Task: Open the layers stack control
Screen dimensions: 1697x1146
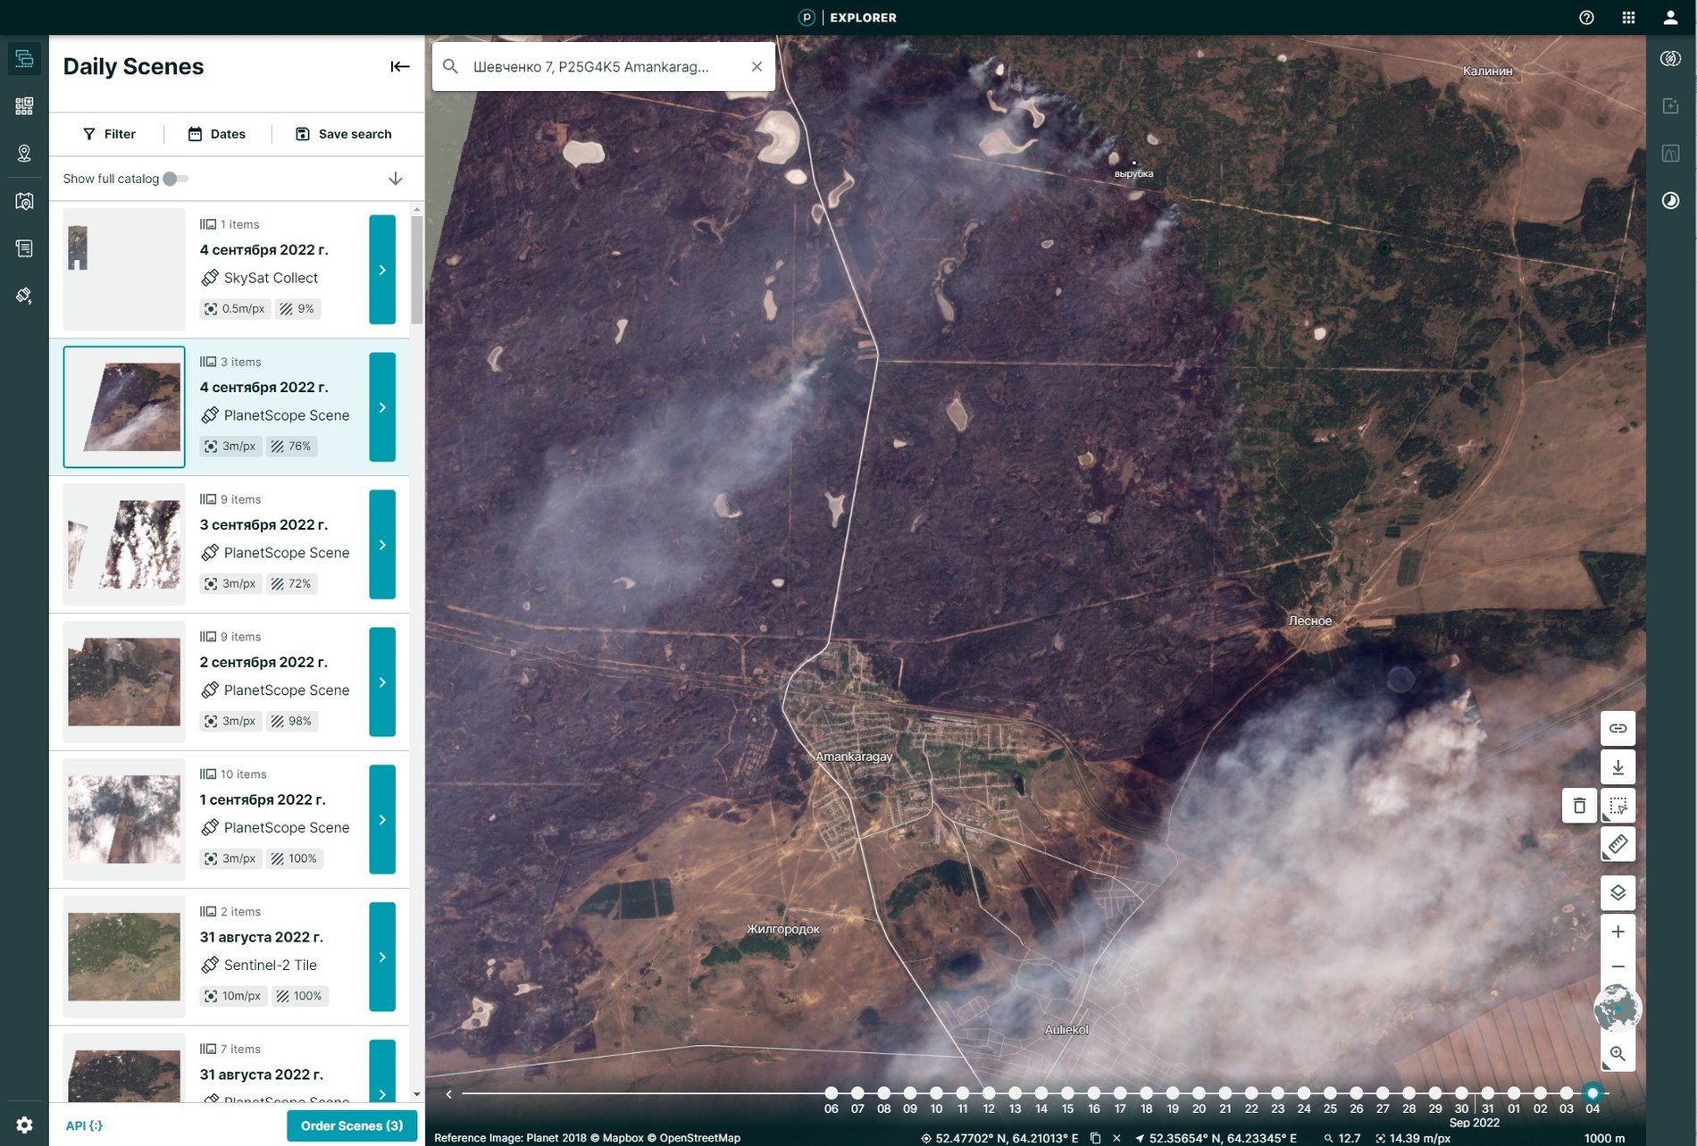Action: click(1618, 892)
